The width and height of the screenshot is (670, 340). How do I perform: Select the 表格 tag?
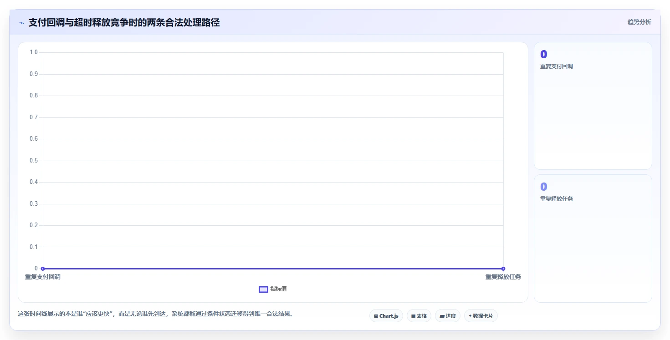point(419,316)
